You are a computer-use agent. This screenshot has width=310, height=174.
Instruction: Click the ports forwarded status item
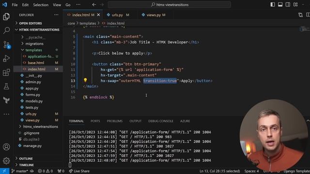point(61,171)
